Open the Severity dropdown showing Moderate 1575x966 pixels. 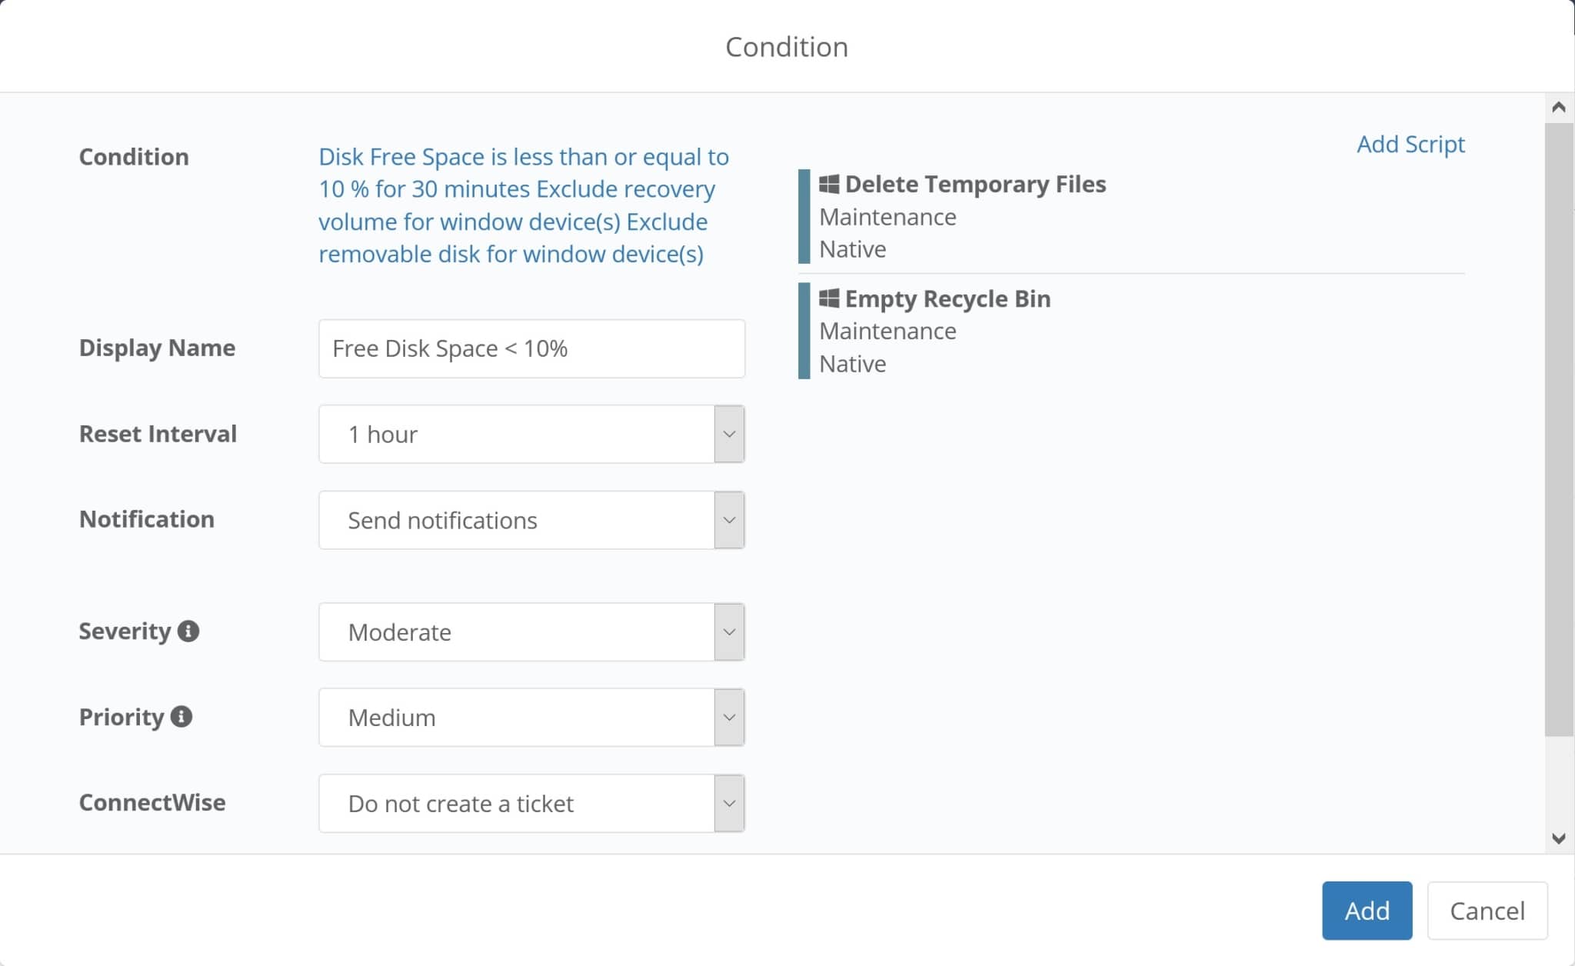click(x=531, y=631)
